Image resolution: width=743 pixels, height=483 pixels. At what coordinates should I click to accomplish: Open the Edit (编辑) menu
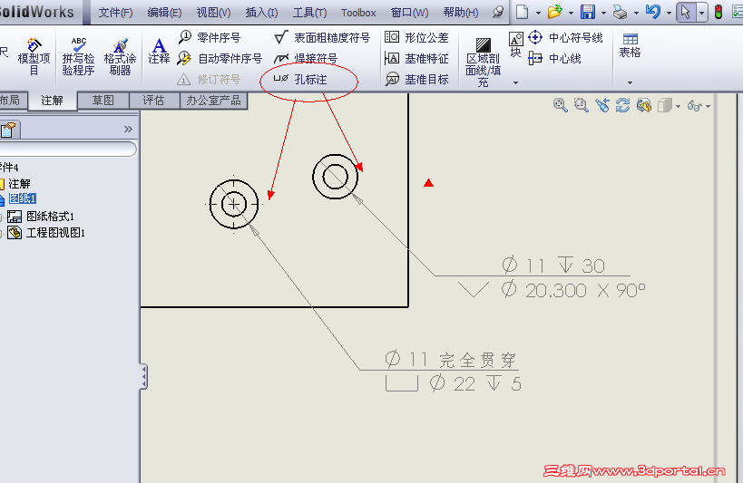[x=164, y=13]
